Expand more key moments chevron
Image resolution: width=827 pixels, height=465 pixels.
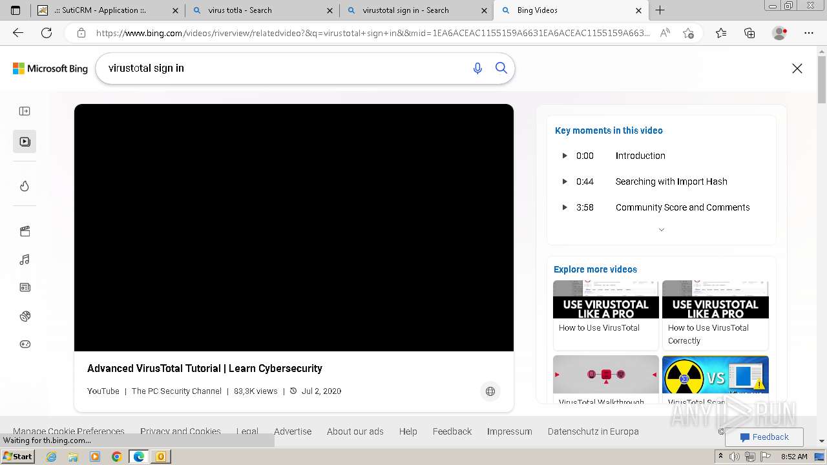point(661,230)
